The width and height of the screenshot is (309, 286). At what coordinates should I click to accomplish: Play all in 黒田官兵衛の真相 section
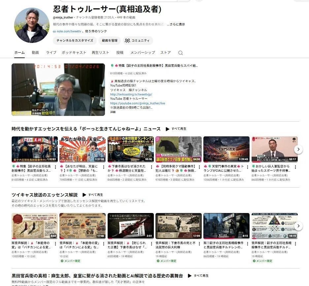pos(198,276)
